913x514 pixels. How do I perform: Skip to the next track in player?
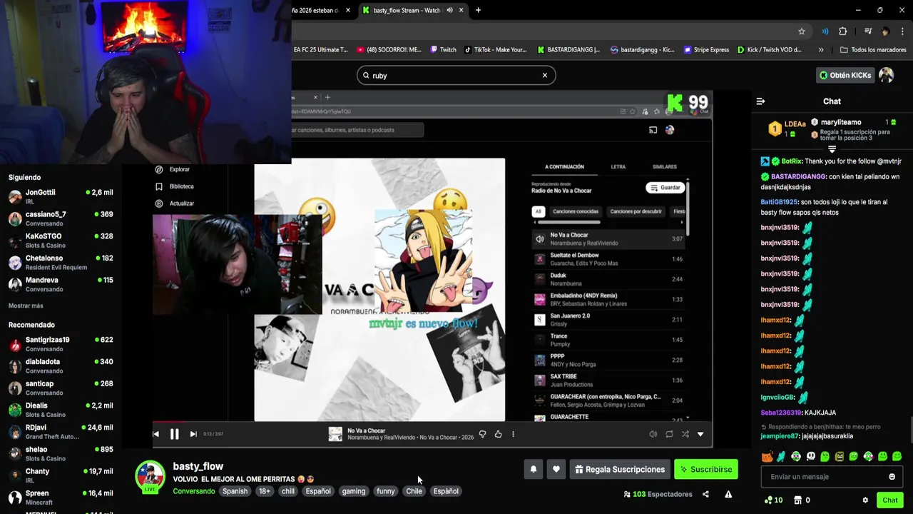click(x=193, y=434)
